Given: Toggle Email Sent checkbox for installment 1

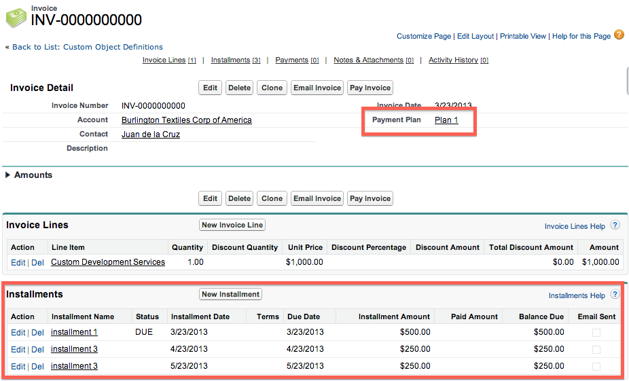Looking at the screenshot, I should pyautogui.click(x=596, y=333).
